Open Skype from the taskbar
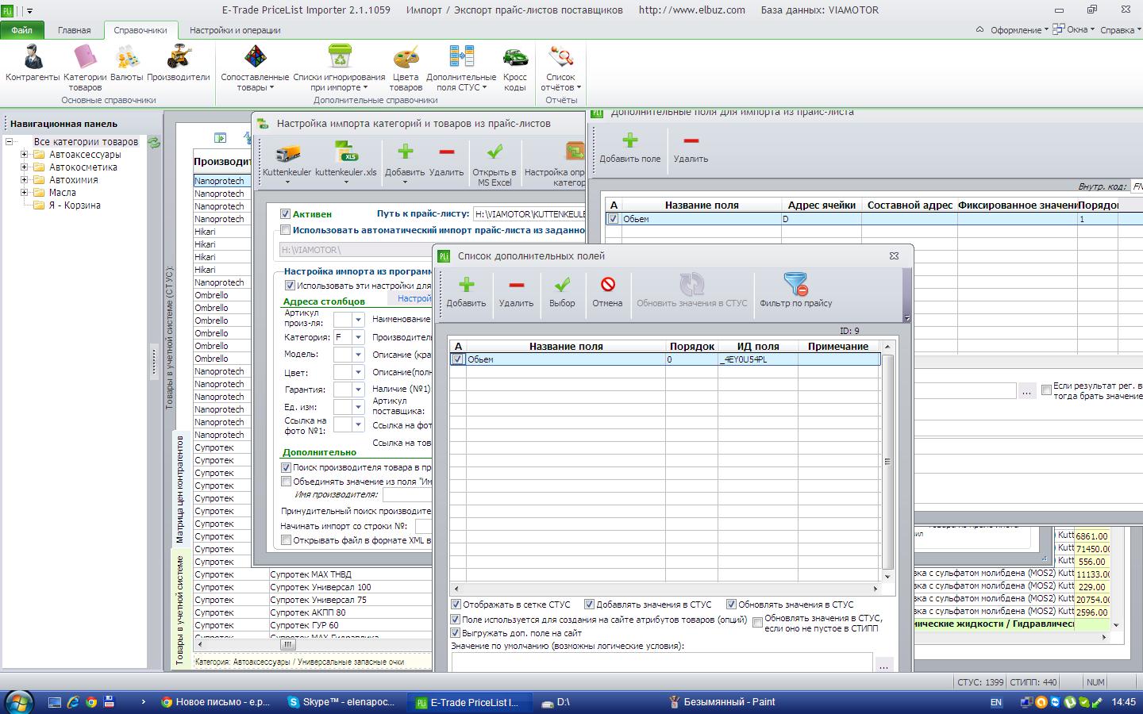The image size is (1143, 714). pos(341,702)
